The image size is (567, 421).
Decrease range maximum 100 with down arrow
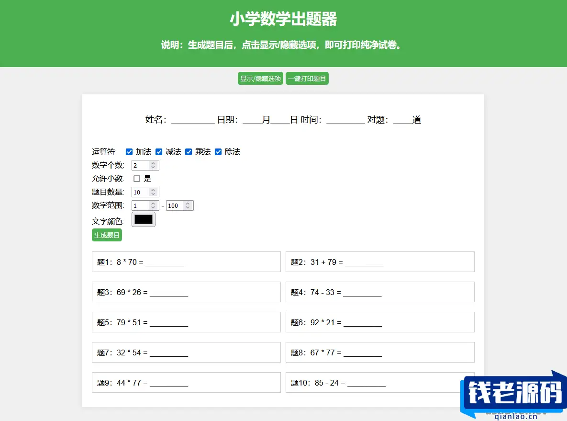tap(188, 208)
